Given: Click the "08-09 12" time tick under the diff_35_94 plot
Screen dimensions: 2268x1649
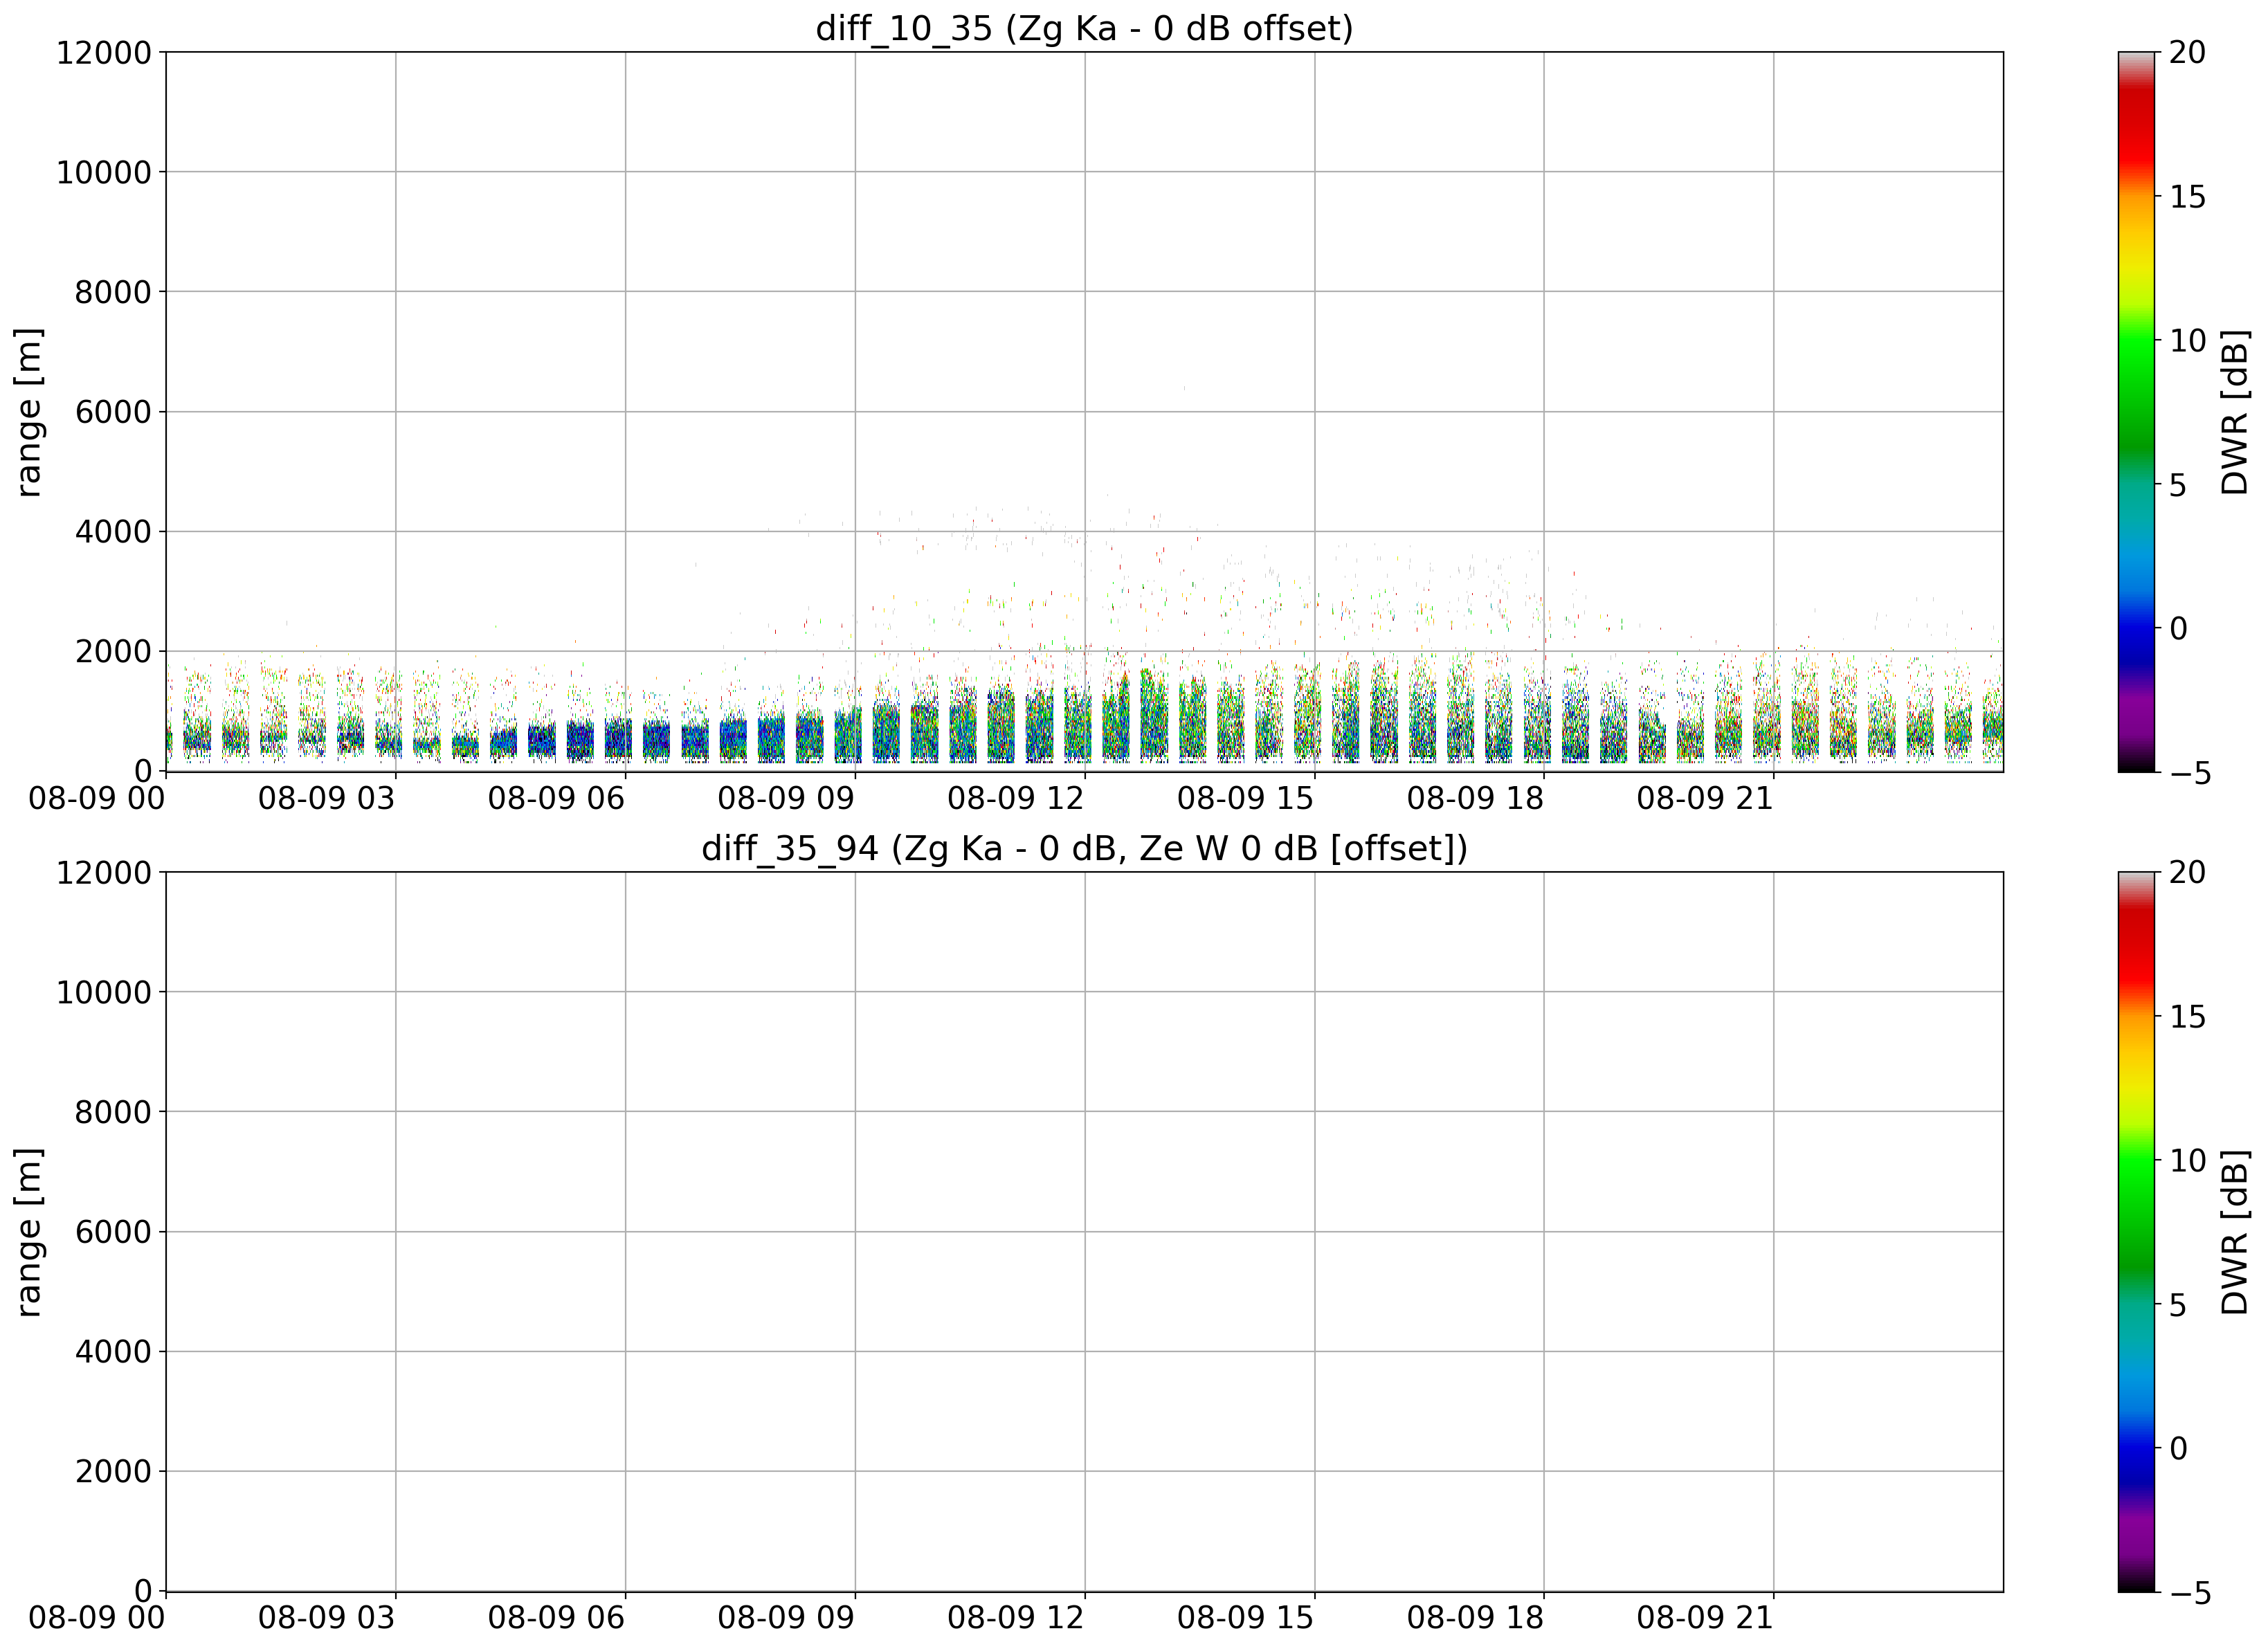Looking at the screenshot, I should tap(1016, 1618).
